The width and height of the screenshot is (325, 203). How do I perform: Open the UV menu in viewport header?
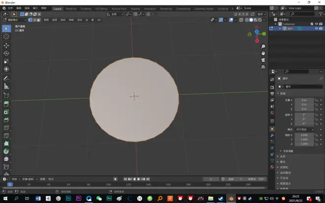[x=99, y=20]
